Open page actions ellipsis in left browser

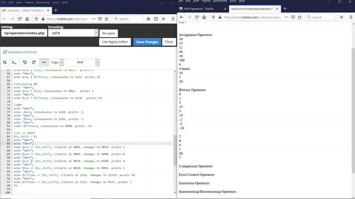pos(94,19)
